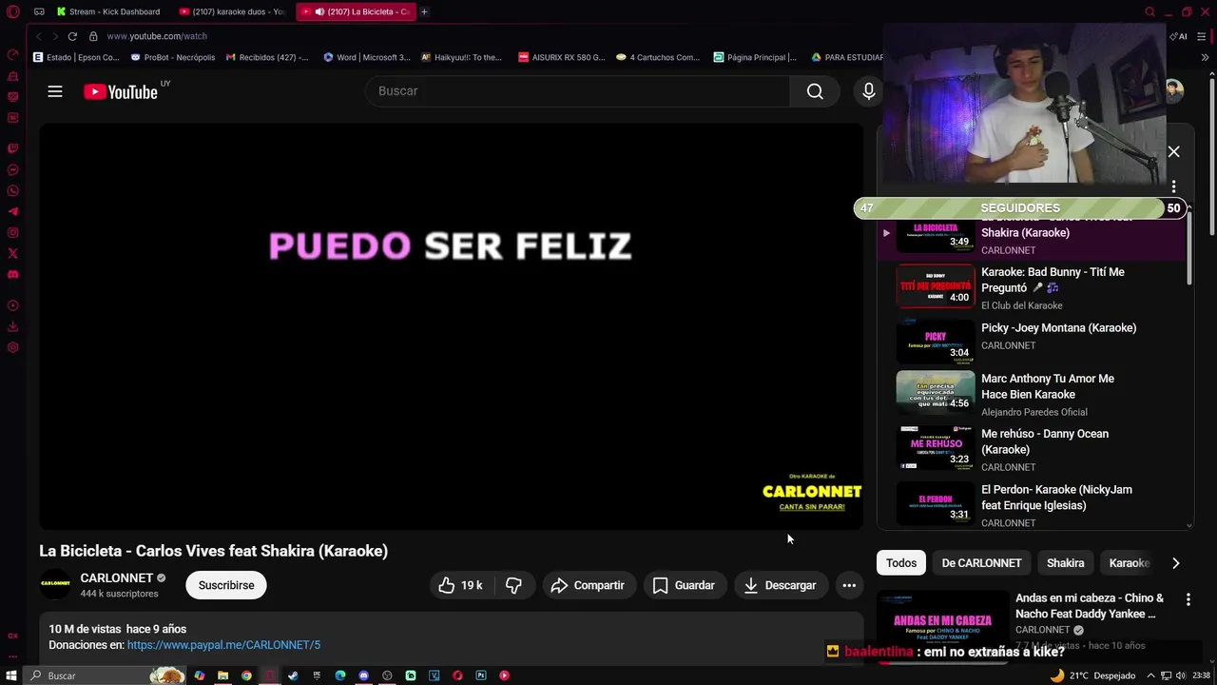
Task: Open File Explorer from the taskbar
Action: click(222, 675)
